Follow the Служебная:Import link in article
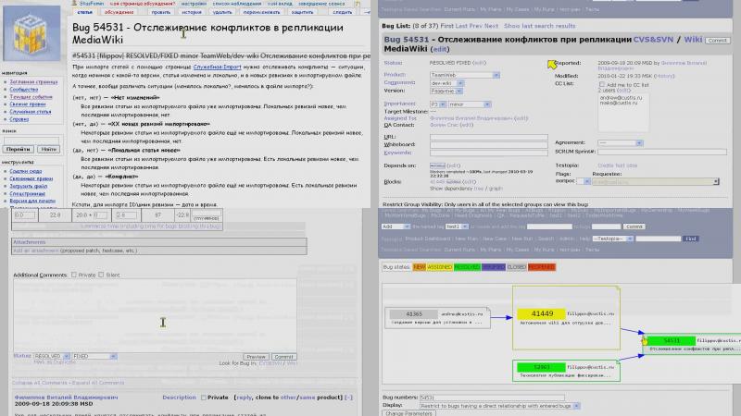This screenshot has height=416, width=741. coord(217,67)
